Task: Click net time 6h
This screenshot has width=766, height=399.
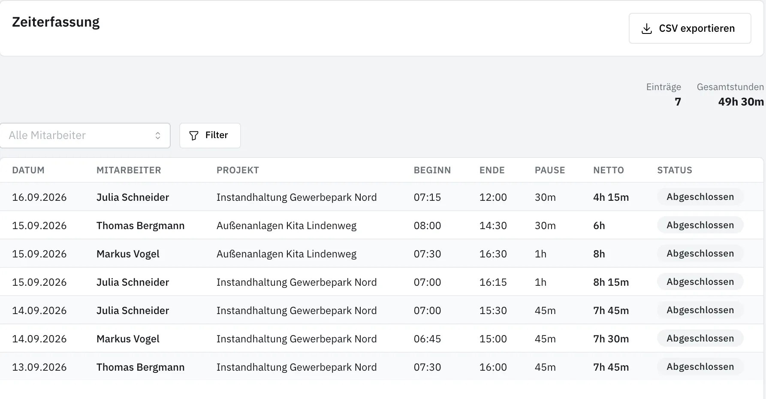Action: click(x=599, y=226)
